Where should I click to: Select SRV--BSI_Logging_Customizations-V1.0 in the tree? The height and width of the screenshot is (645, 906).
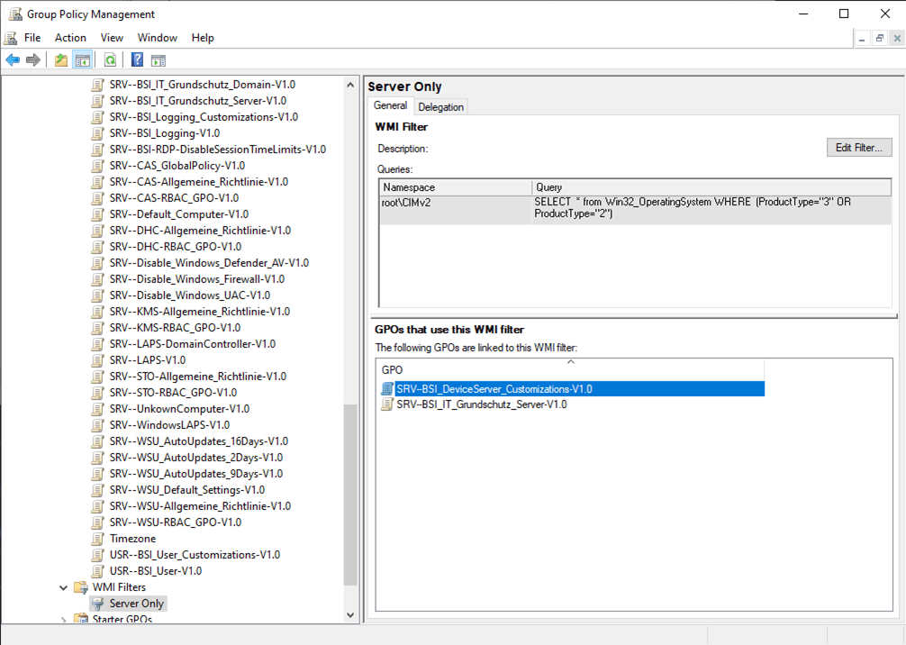(x=204, y=117)
